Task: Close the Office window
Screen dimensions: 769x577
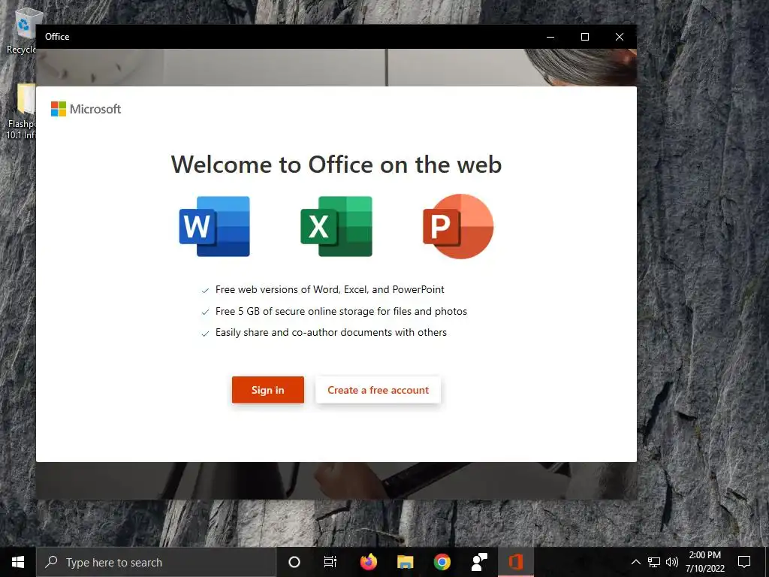Action: pyautogui.click(x=620, y=37)
